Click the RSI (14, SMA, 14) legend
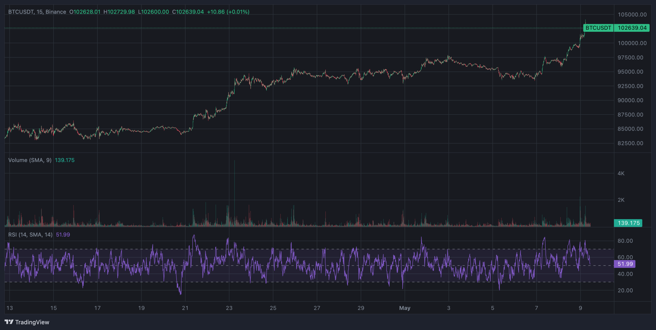 click(30, 235)
